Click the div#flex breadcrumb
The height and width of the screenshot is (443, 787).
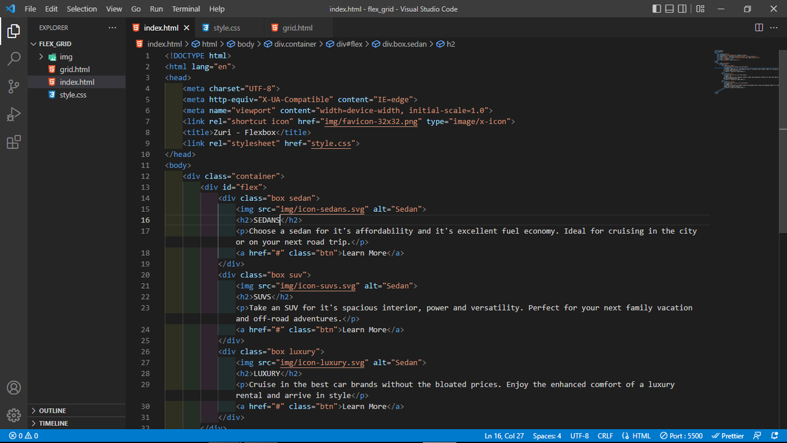point(344,44)
